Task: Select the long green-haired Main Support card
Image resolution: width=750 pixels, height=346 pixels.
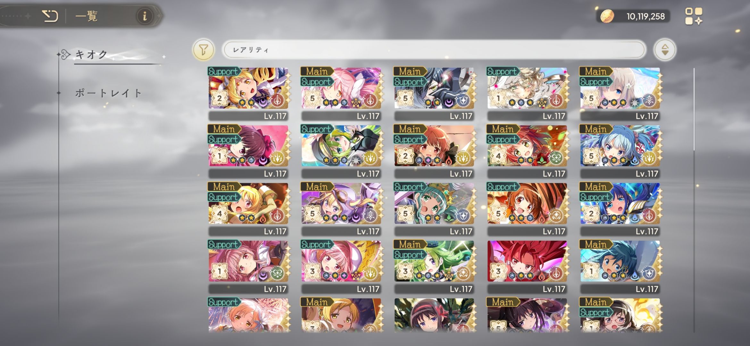Action: coord(434,267)
